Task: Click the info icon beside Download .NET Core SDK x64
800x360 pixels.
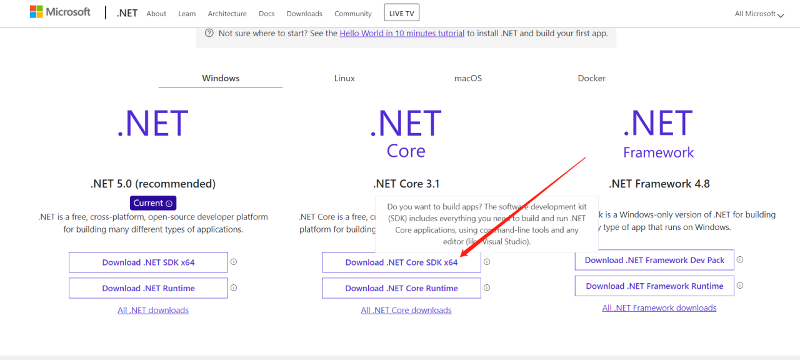Action: point(487,261)
